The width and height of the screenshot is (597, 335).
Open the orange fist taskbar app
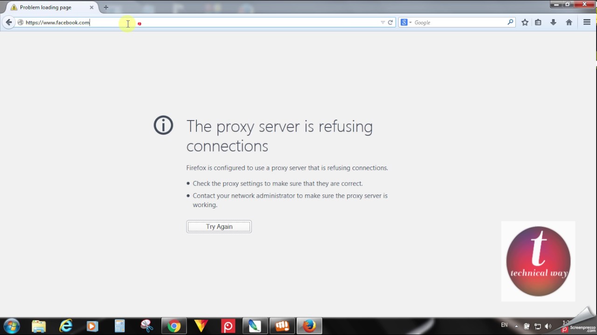click(x=282, y=326)
